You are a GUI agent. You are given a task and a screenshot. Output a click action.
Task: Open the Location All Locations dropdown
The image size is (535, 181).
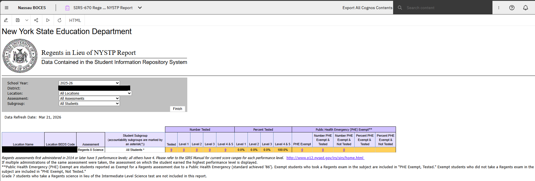(95, 93)
